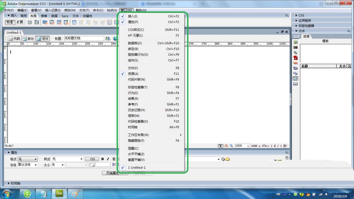Choose CSS样式(C) from the window menu

coord(152,30)
